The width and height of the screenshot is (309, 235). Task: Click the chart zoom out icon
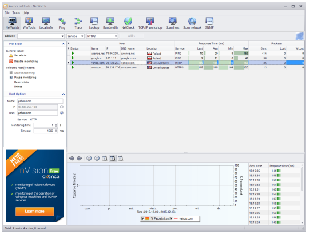pyautogui.click(x=97, y=158)
